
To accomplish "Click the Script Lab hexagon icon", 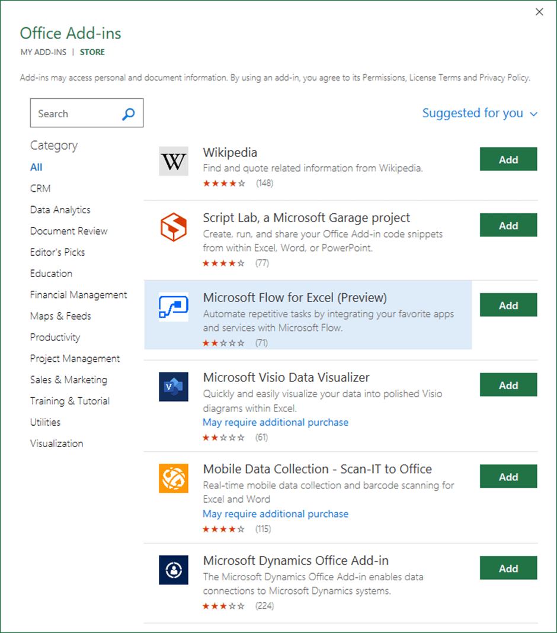I will click(x=173, y=225).
